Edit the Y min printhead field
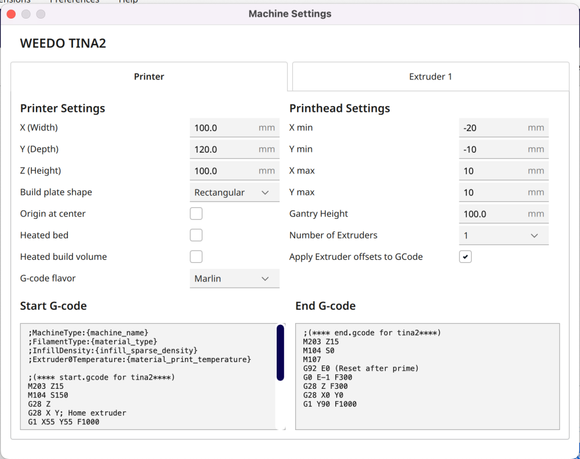The image size is (580, 459). (504, 150)
